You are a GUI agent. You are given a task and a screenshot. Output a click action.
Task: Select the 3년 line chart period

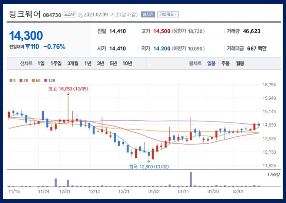point(100,63)
